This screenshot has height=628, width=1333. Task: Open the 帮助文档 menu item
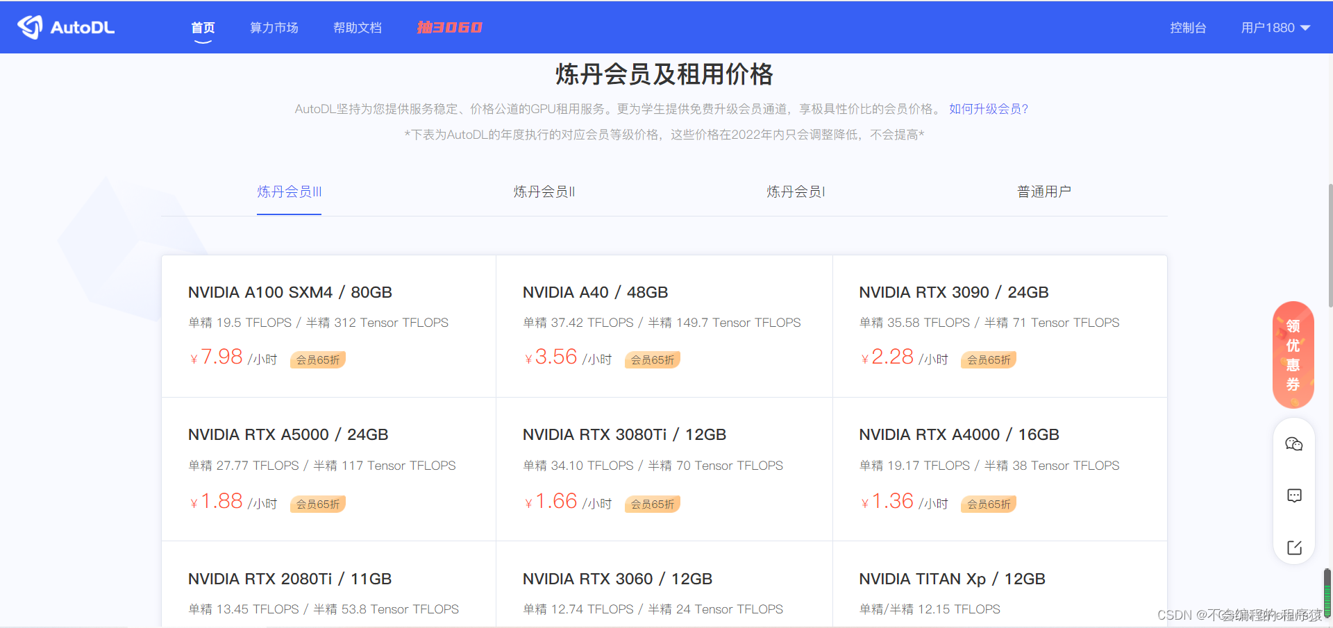point(358,27)
